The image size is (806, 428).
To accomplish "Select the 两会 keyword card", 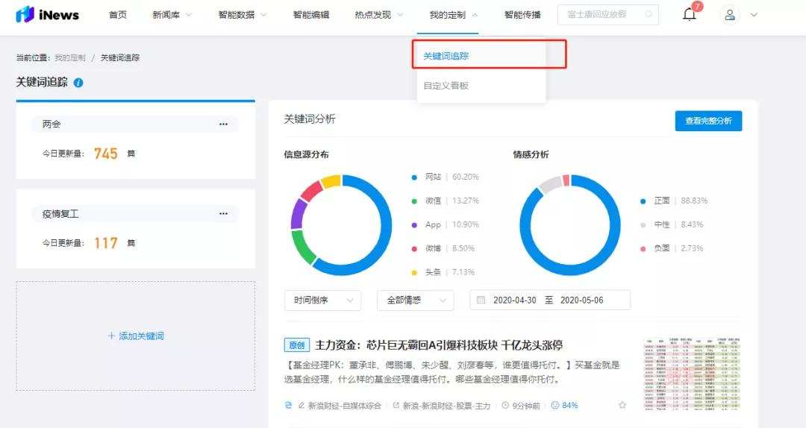I will [136, 139].
